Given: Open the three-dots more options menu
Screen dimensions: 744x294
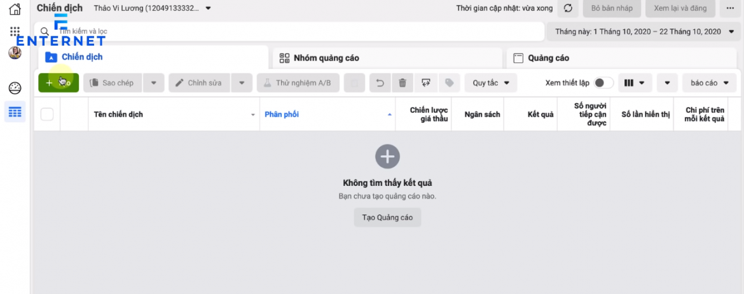Looking at the screenshot, I should point(730,8).
